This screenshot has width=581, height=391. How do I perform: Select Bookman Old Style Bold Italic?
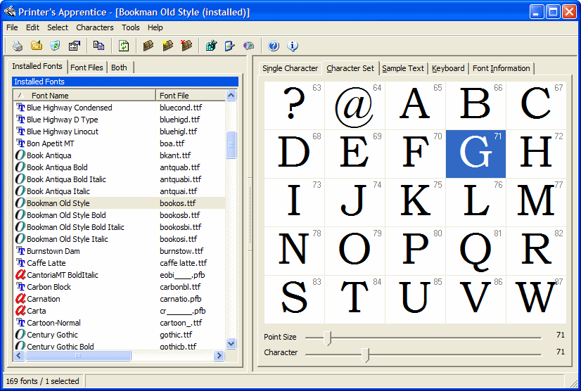point(120,227)
